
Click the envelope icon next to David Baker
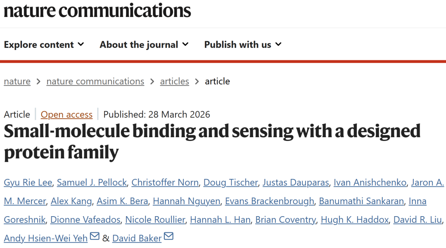click(168, 237)
